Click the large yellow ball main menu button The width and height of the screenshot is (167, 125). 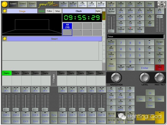click(x=4, y=4)
